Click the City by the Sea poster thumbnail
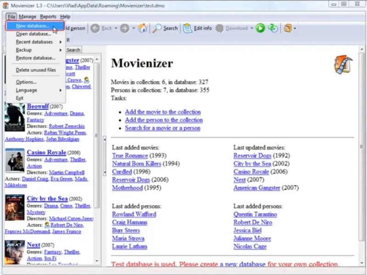The image size is (367, 275). (x=15, y=208)
